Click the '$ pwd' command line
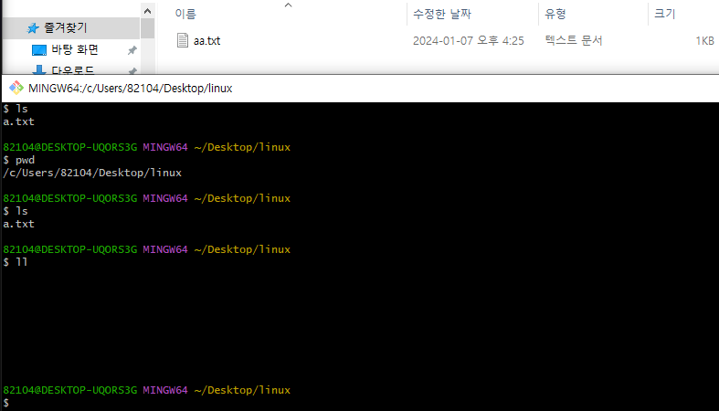 pos(19,160)
